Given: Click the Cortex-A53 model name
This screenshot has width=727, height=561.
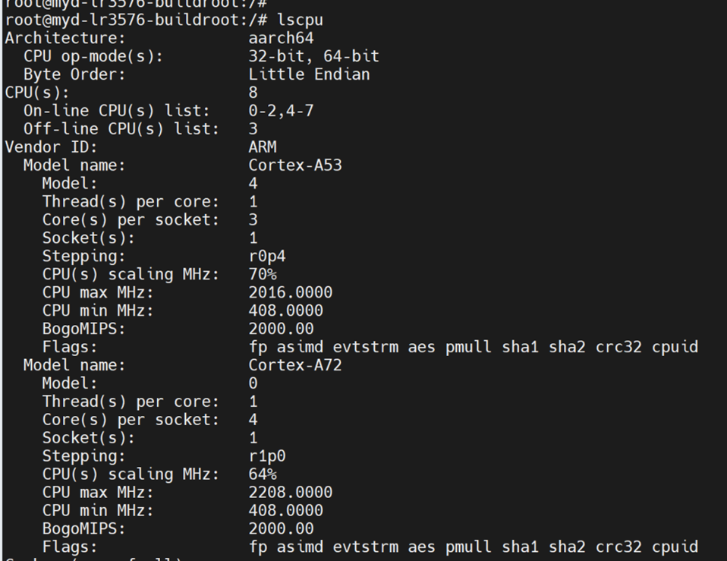Looking at the screenshot, I should pos(295,165).
